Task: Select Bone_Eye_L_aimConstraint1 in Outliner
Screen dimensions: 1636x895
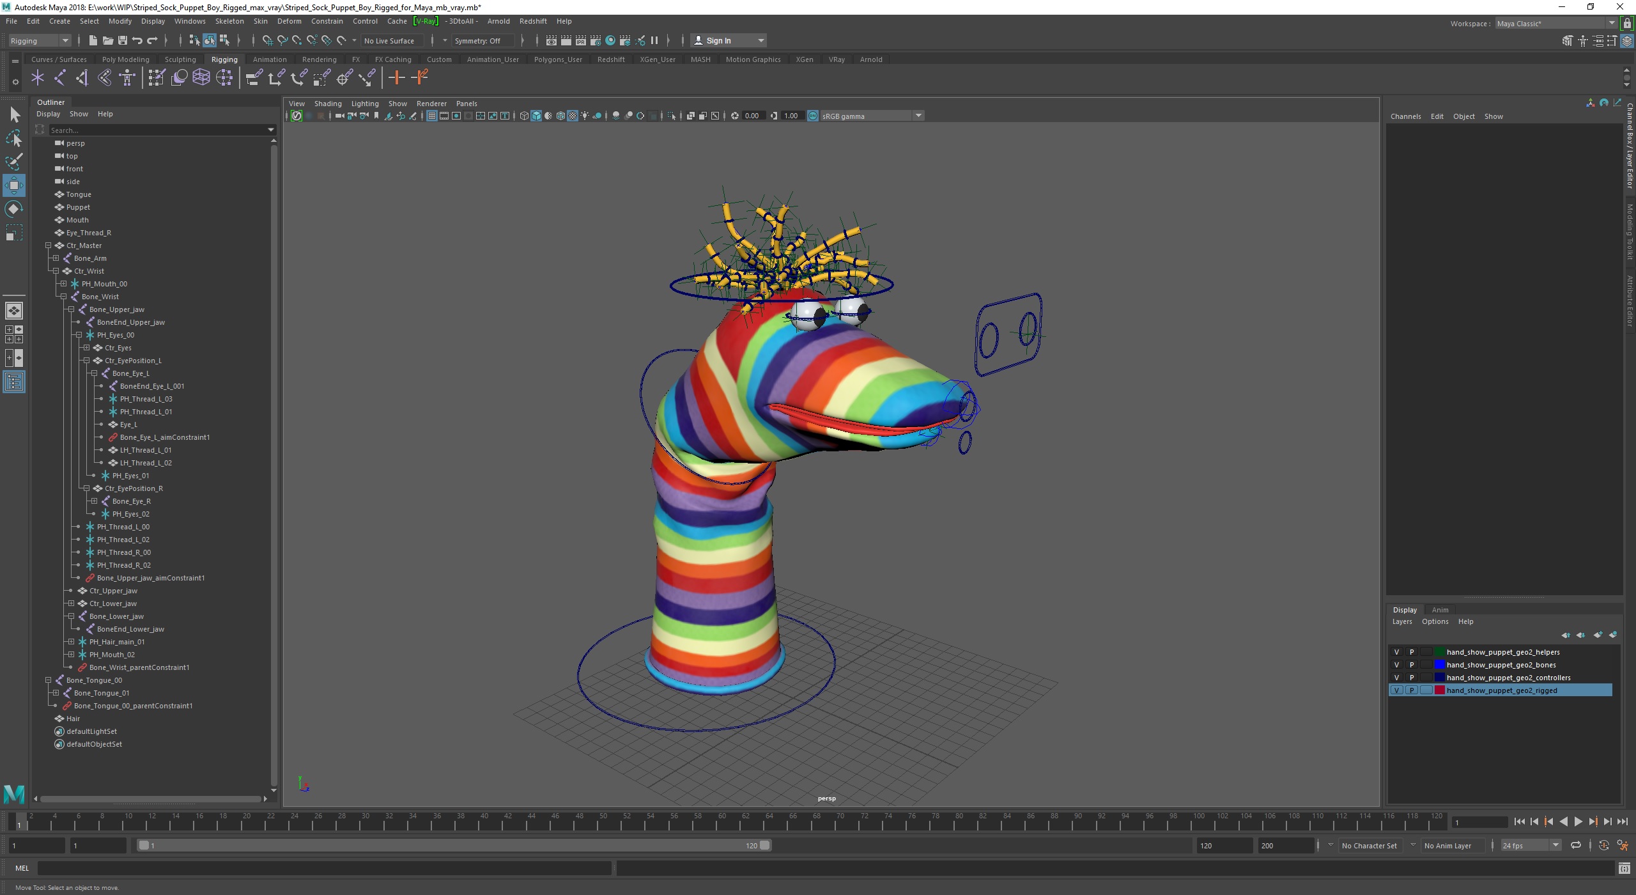Action: tap(165, 437)
